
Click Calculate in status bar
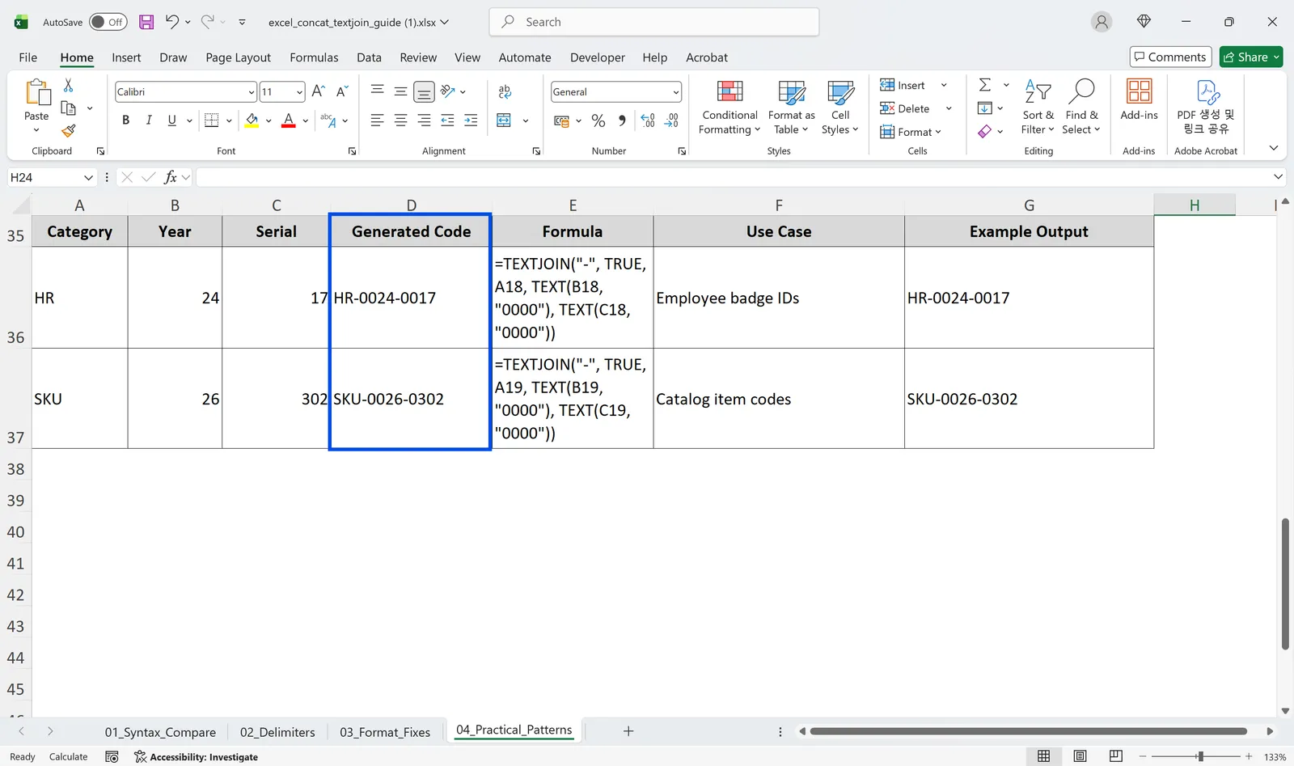point(68,757)
